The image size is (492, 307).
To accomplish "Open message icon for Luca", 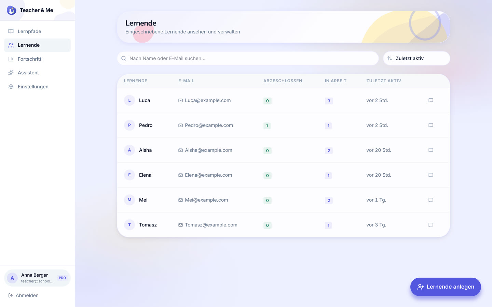I will (431, 100).
